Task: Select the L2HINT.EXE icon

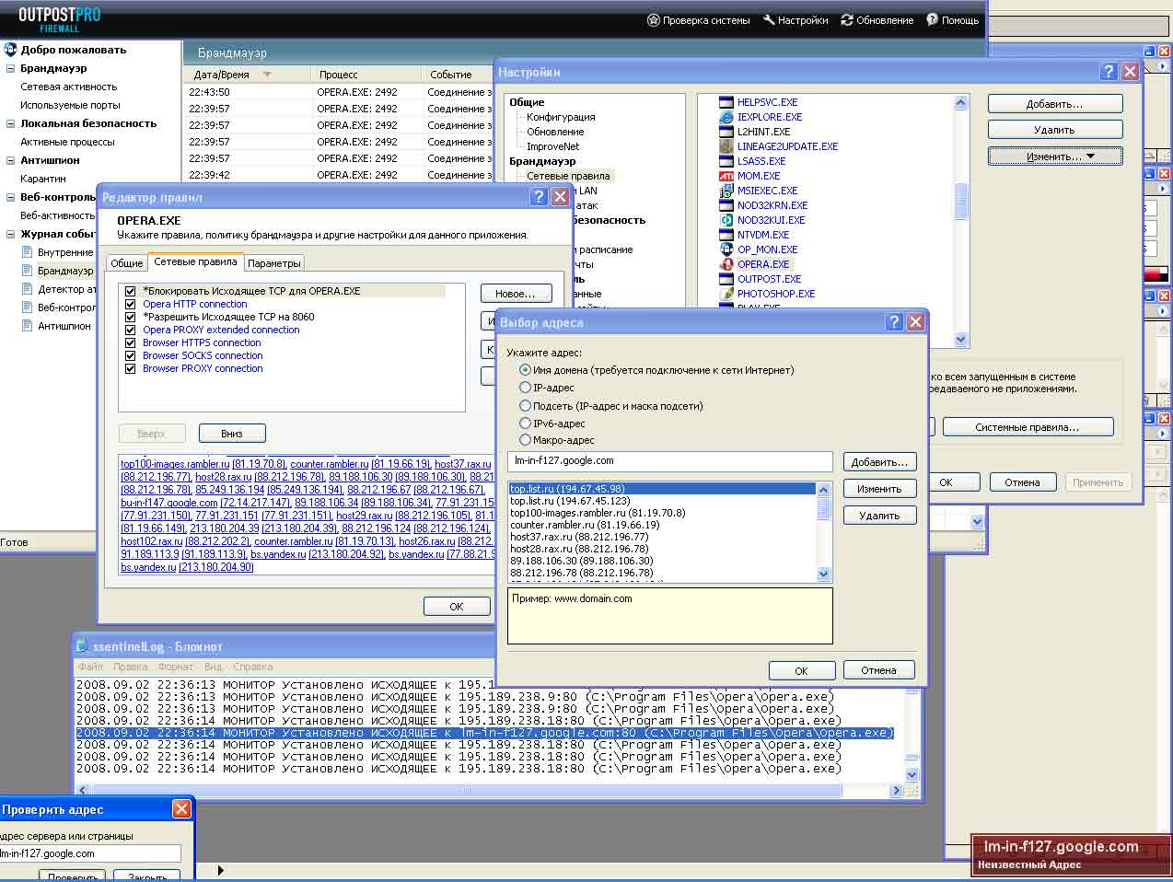Action: (x=726, y=132)
